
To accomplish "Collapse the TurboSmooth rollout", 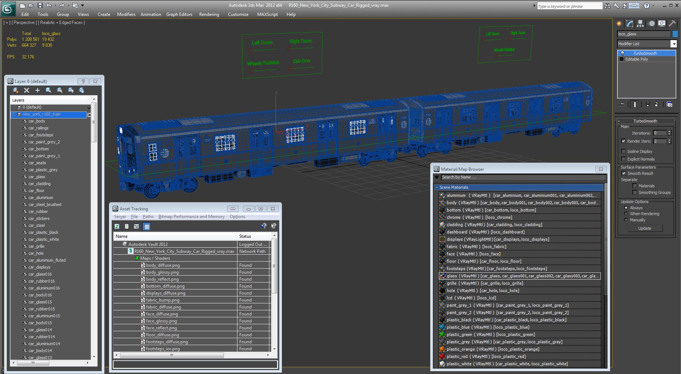I will click(619, 121).
